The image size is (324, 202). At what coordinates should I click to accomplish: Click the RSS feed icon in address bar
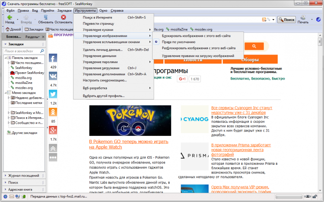pyautogui.click(x=264, y=19)
